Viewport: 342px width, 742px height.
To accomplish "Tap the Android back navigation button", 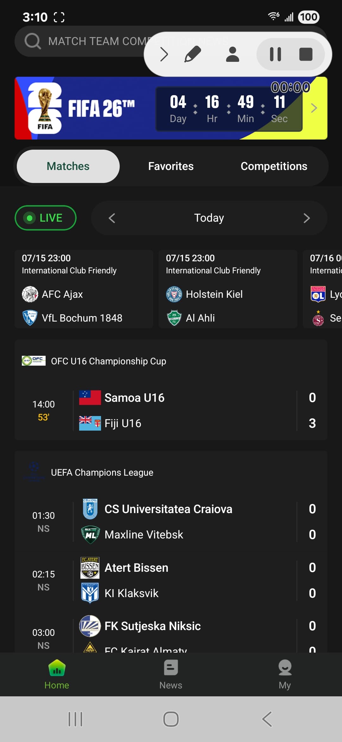I will pos(267,719).
